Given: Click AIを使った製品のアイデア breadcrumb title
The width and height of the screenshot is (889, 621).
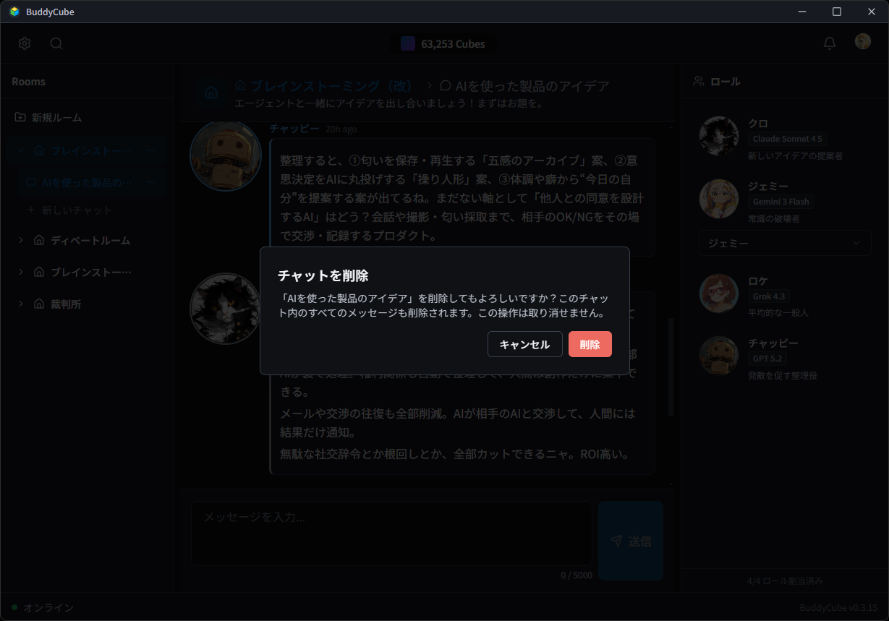Looking at the screenshot, I should [532, 86].
